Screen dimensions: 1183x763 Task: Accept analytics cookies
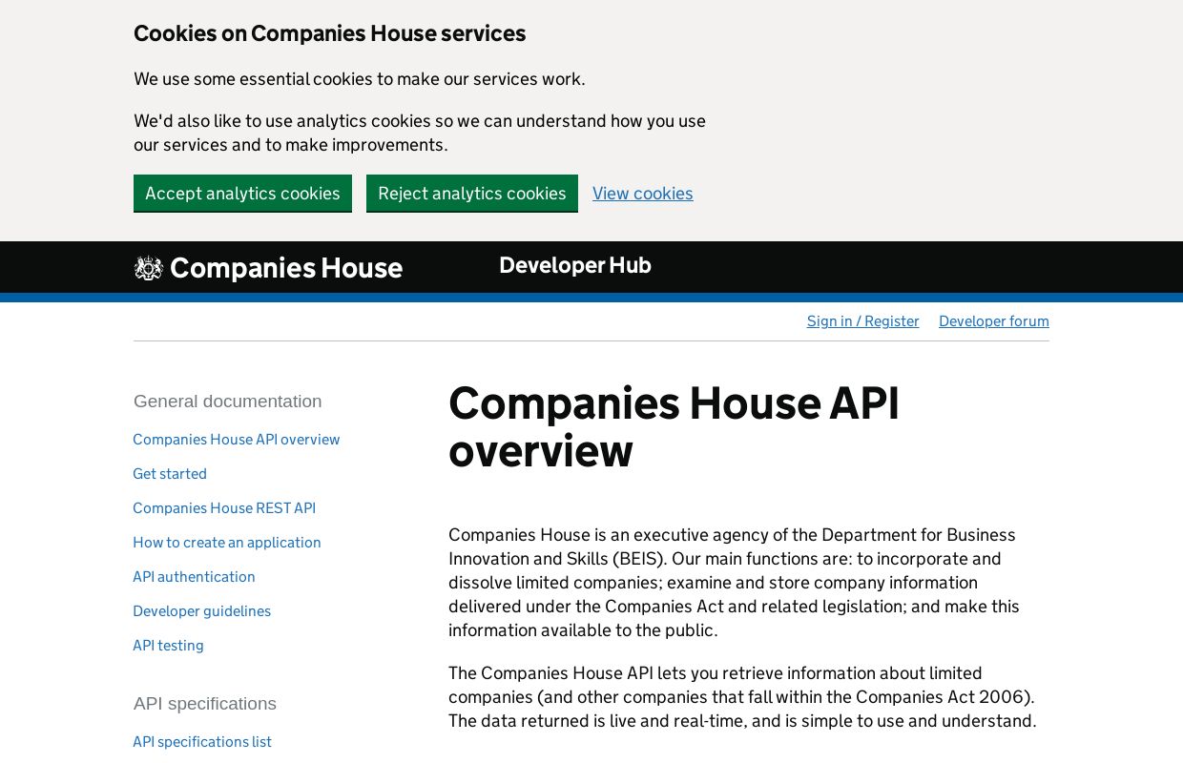[x=242, y=194]
